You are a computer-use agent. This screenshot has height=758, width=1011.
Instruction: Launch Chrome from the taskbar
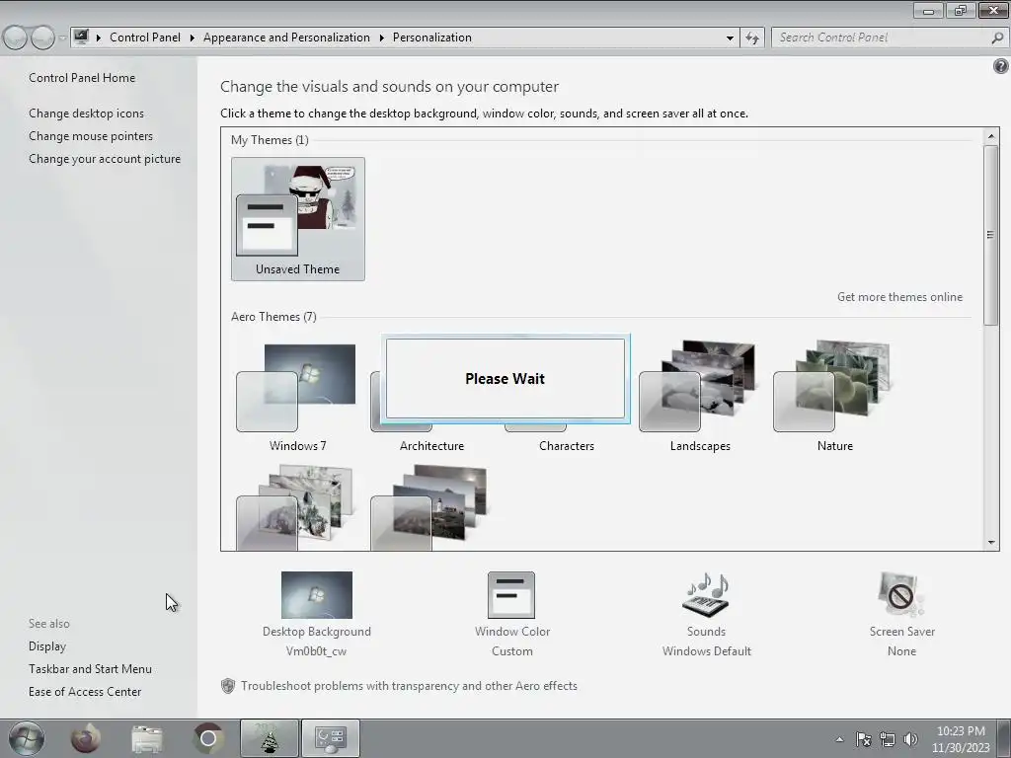[x=208, y=738]
